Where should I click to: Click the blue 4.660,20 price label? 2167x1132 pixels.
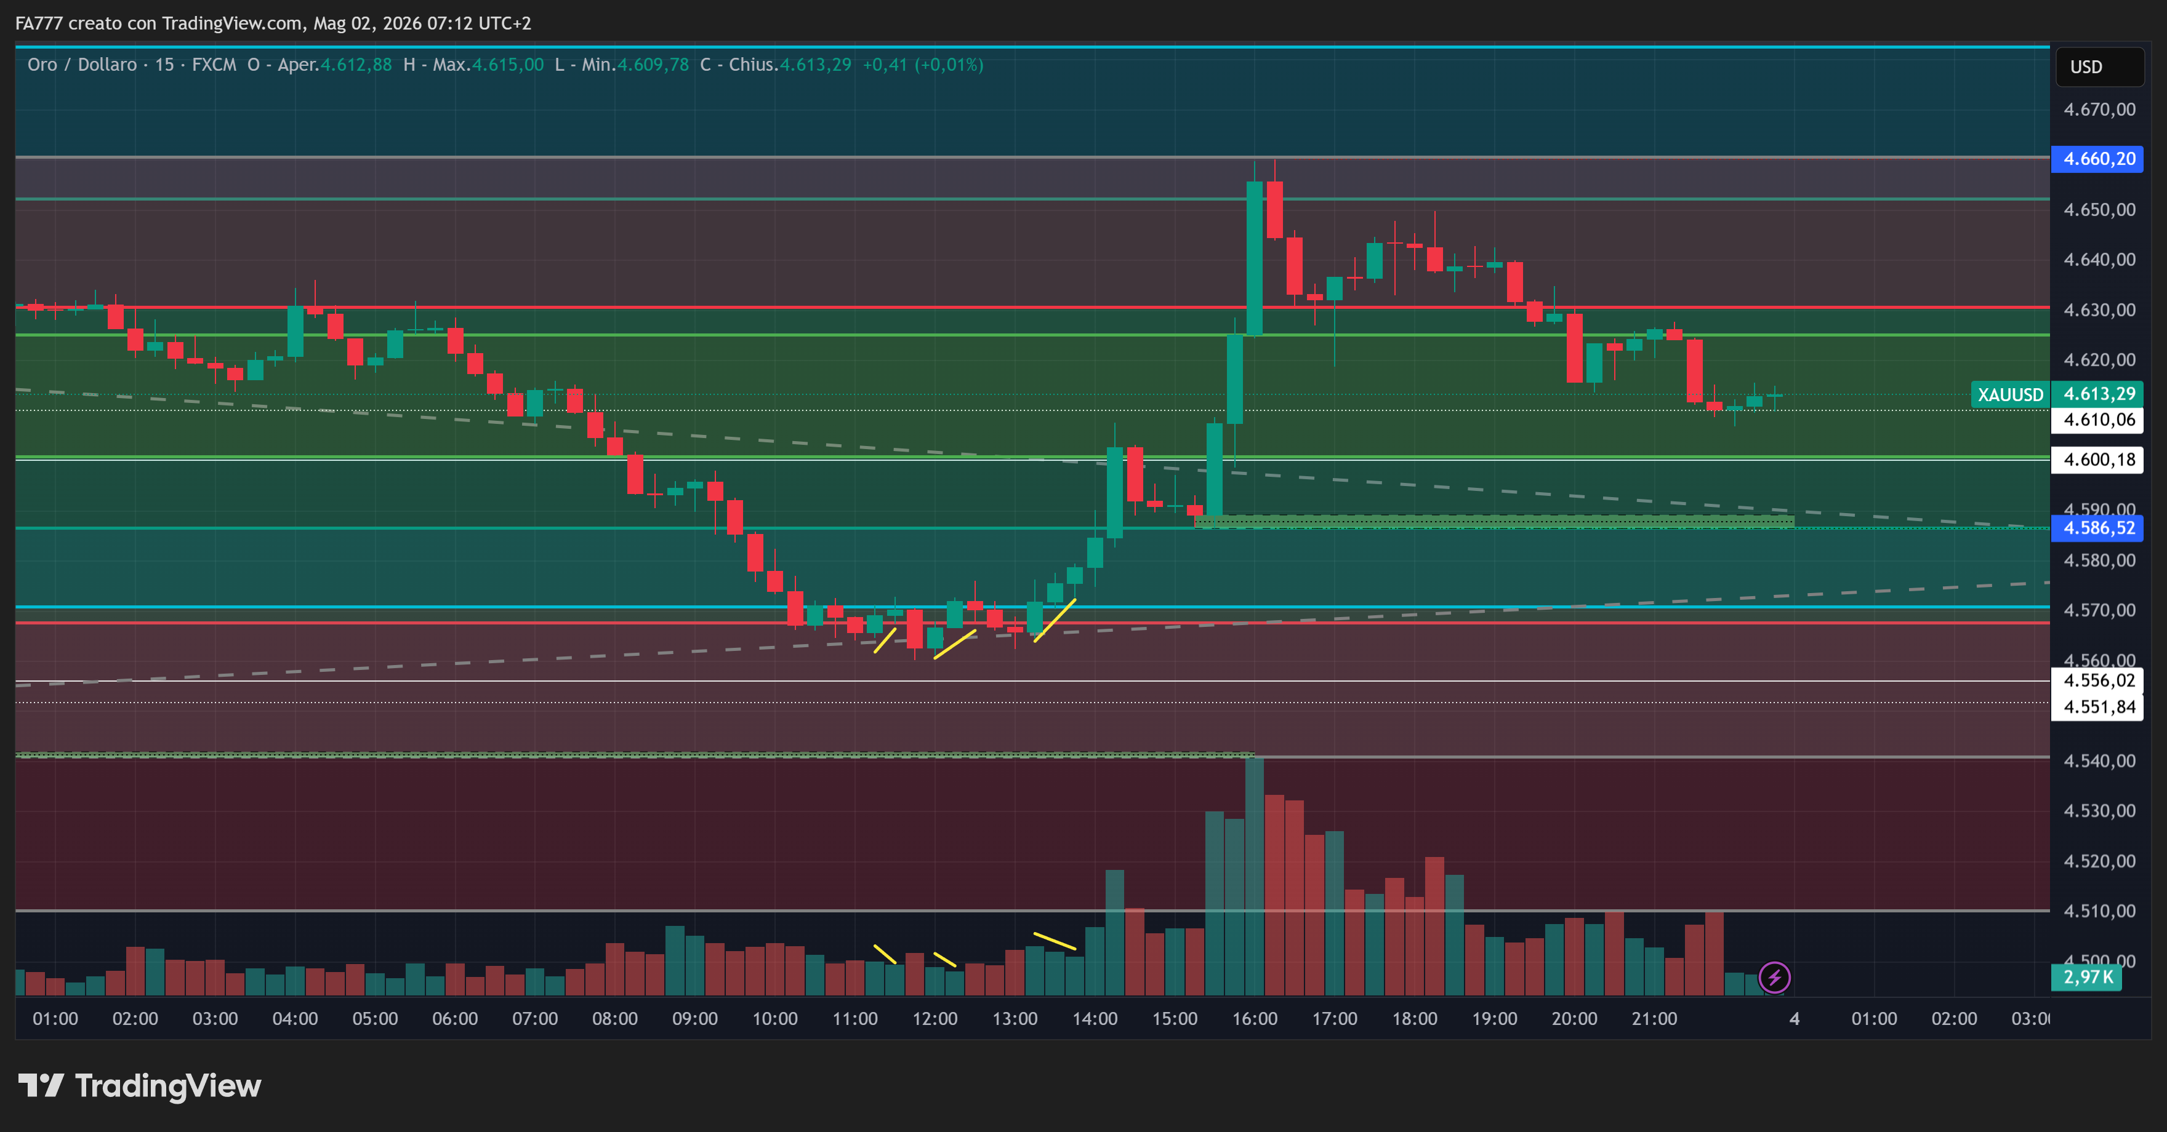[2098, 159]
